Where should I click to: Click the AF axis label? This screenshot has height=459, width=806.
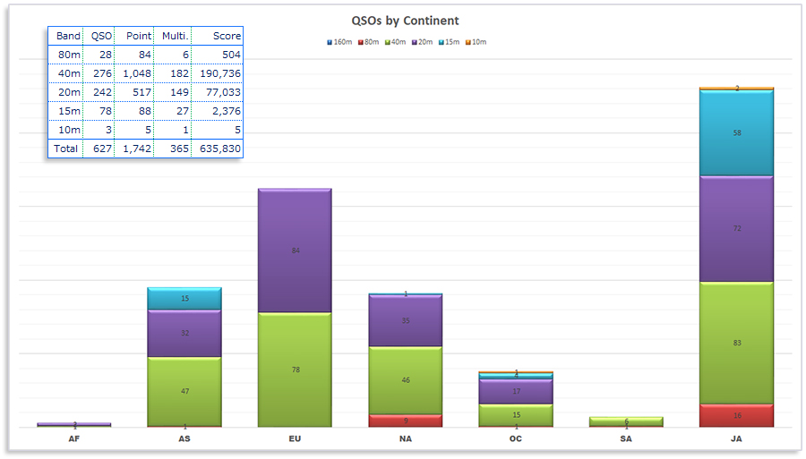coord(74,439)
